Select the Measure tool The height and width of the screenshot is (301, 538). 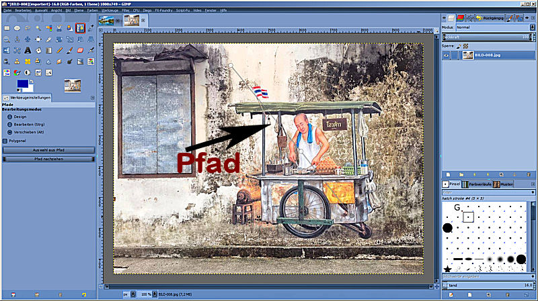click(x=17, y=40)
